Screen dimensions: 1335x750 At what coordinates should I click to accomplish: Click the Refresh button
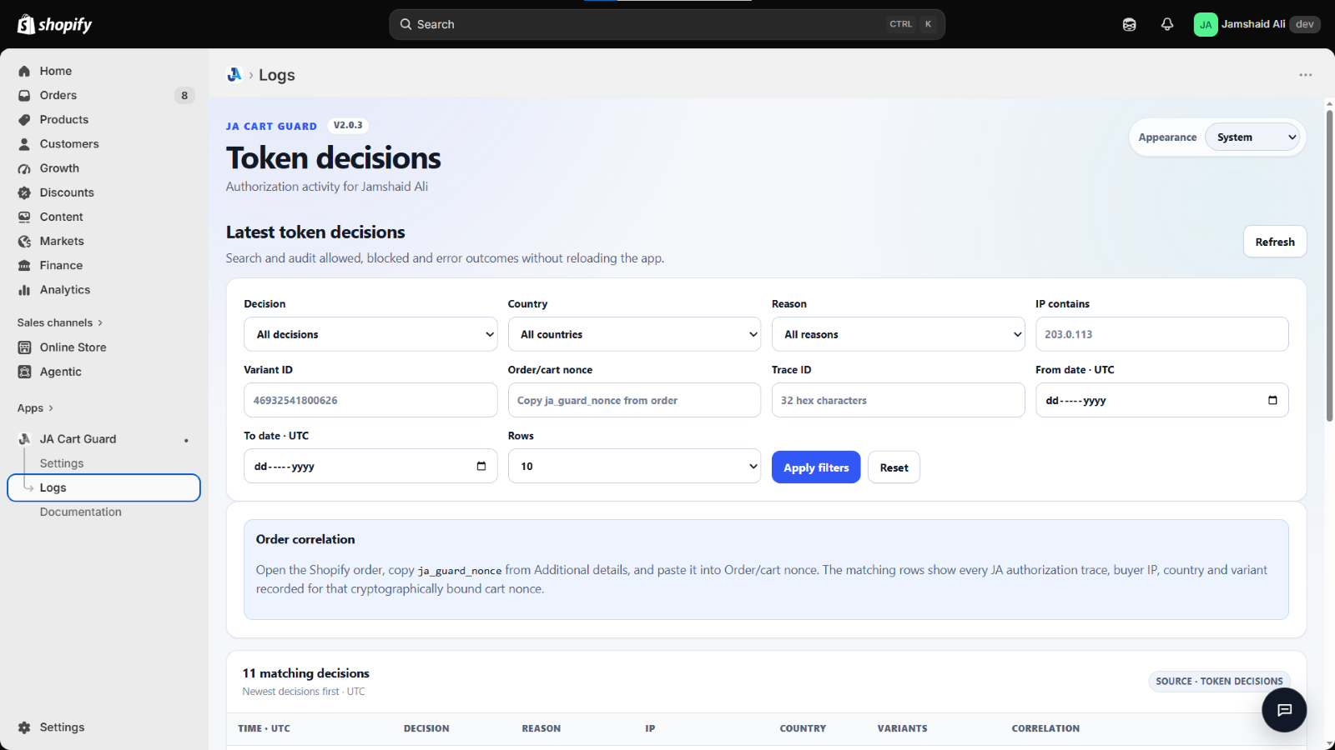[x=1275, y=242]
